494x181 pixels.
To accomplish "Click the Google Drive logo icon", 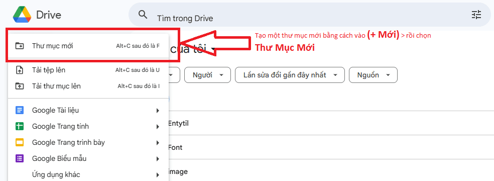I will coord(22,15).
